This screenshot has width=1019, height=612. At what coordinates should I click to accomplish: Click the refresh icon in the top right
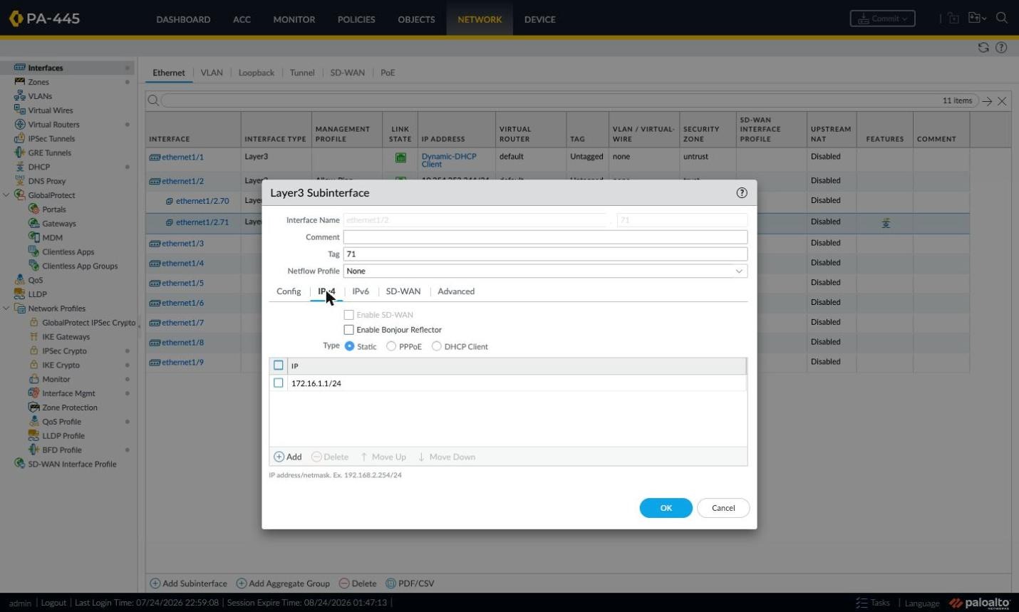(x=983, y=48)
